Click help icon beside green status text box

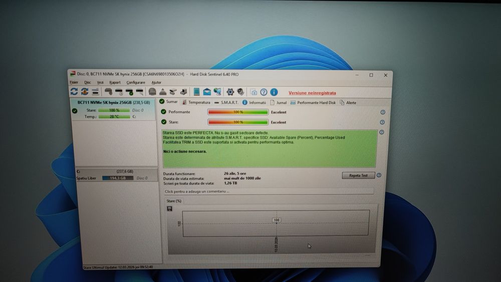(381, 132)
